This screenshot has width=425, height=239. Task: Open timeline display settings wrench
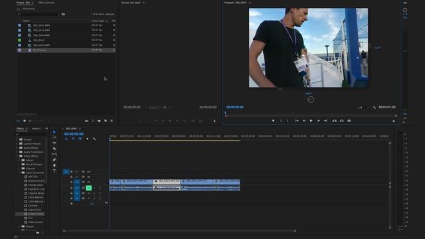(94, 139)
